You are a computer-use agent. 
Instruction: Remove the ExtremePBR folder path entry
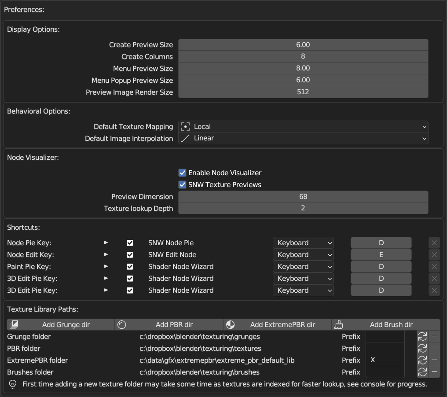point(434,360)
